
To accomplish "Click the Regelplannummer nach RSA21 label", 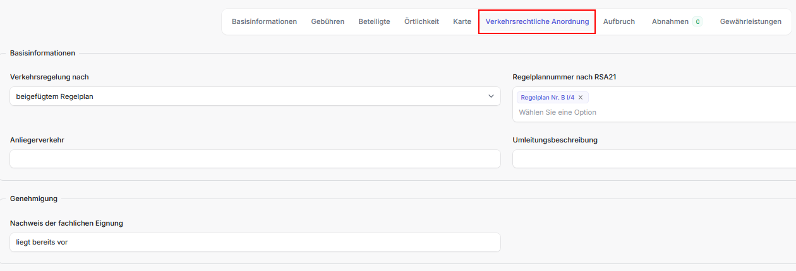I will pos(564,77).
